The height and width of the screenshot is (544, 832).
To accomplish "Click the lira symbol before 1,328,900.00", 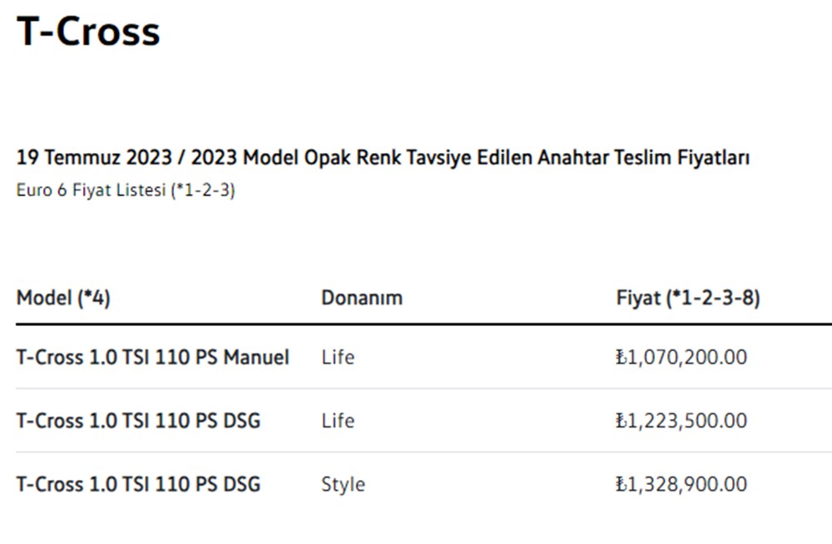I will 621,484.
